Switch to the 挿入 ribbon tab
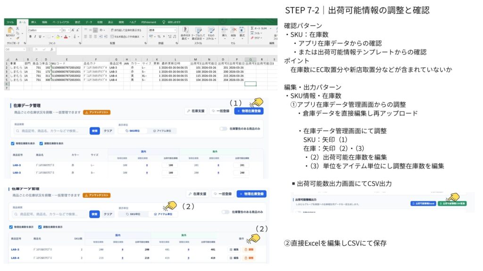Viewport: 483px width, 271px height. click(33, 22)
